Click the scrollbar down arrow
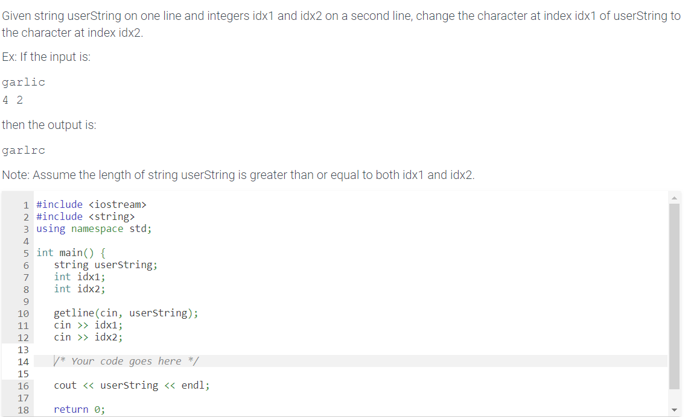This screenshot has height=417, width=691. click(x=674, y=409)
